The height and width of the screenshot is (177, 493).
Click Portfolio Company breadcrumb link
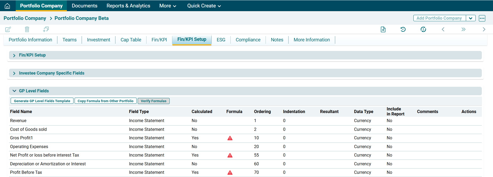tap(25, 18)
